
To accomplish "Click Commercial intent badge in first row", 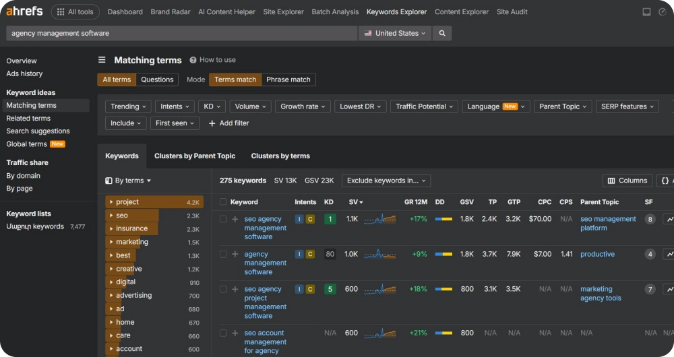I will click(x=310, y=219).
